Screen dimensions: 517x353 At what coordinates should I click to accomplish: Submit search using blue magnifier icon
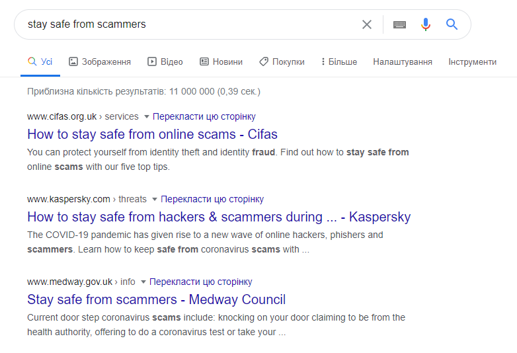452,24
